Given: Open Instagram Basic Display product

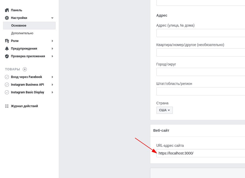Looking at the screenshot, I should coord(28,92).
